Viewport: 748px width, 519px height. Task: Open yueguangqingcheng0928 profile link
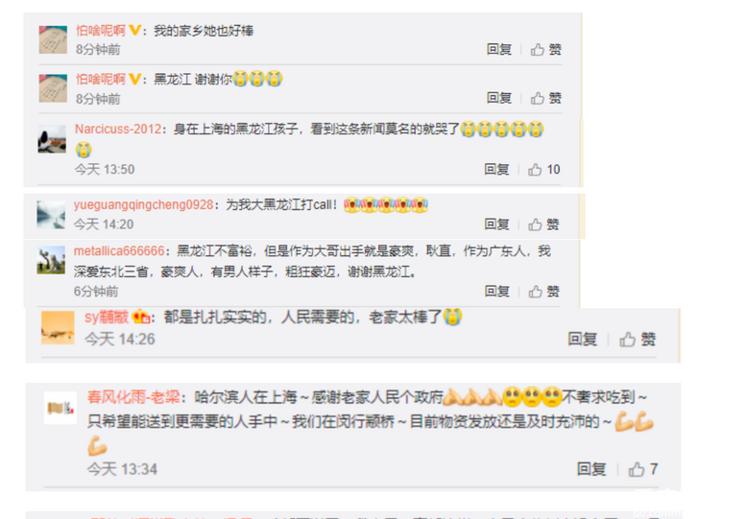pos(144,204)
